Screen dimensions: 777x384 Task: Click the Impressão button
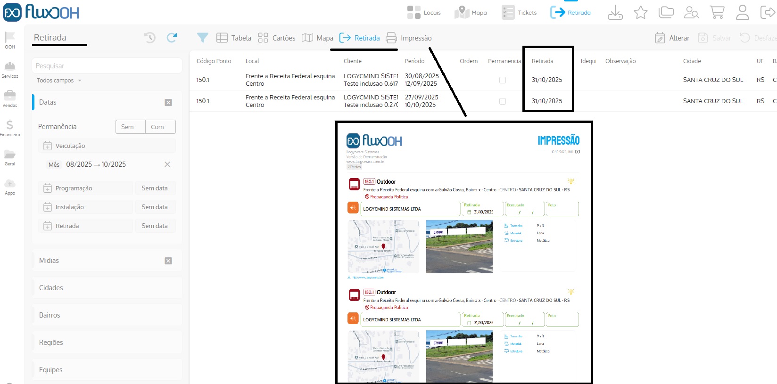pyautogui.click(x=409, y=38)
